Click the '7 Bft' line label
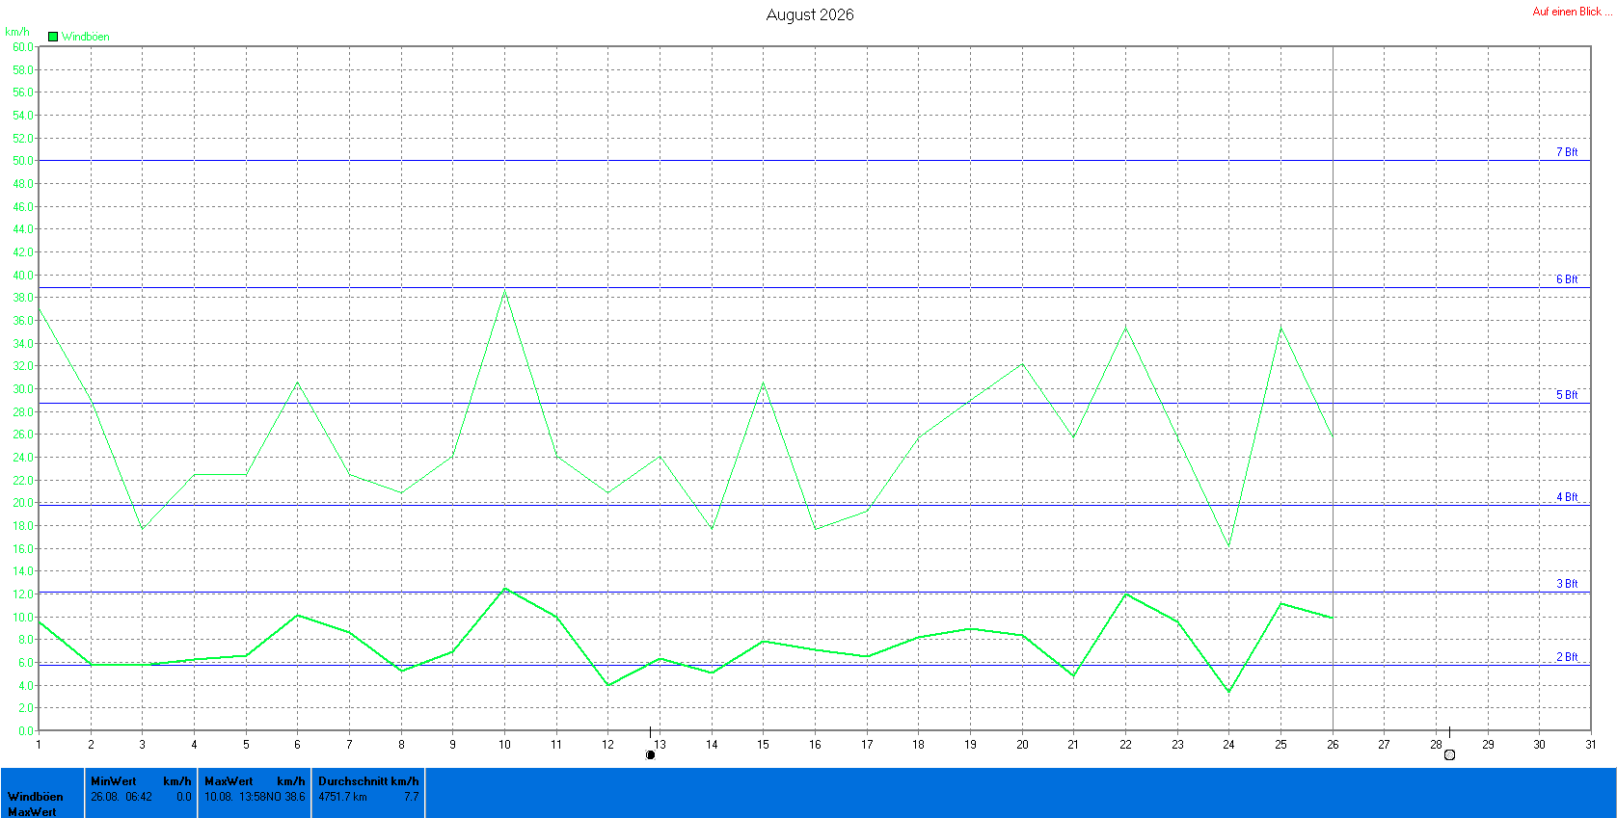The image size is (1617, 818). (1567, 152)
